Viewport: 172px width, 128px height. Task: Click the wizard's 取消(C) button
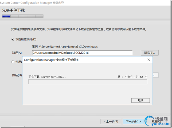coord(156,121)
